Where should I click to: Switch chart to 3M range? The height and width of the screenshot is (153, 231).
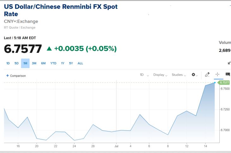click(x=34, y=63)
